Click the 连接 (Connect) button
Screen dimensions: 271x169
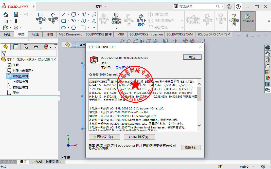click(191, 147)
